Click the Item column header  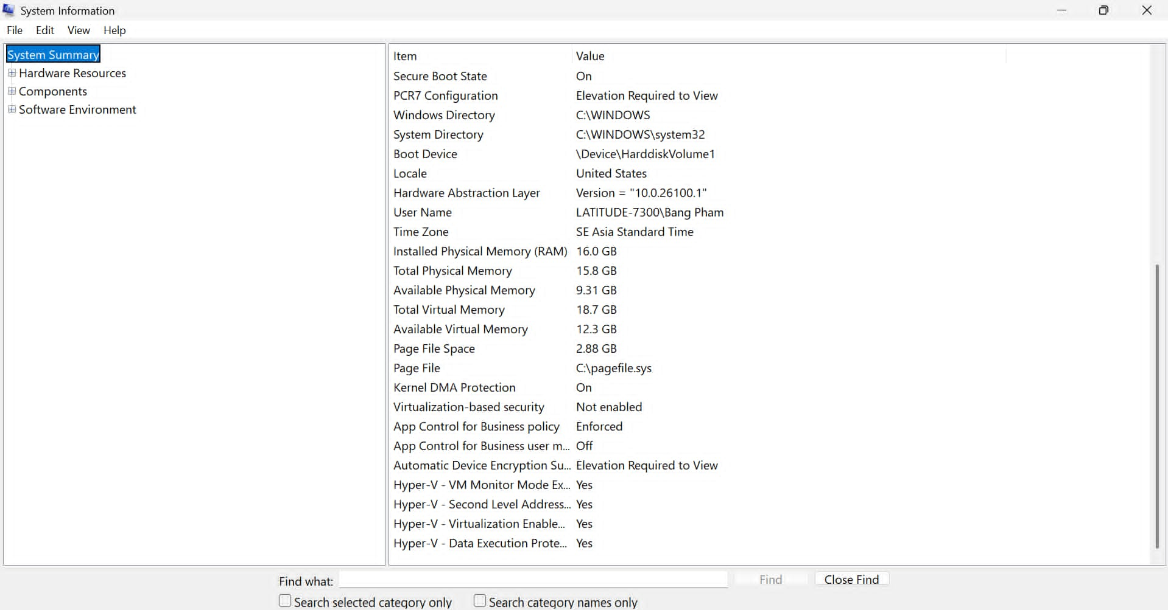coord(480,56)
